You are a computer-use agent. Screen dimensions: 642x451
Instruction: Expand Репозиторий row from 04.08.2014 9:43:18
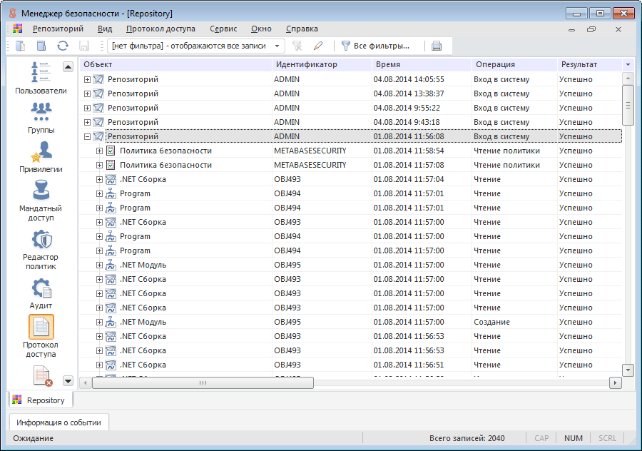(x=87, y=123)
